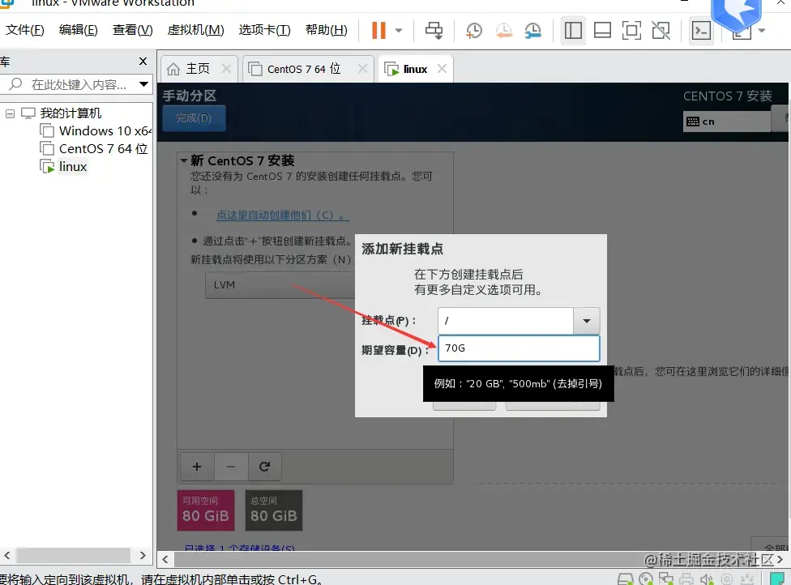Click the printer status bar icon
This screenshot has height=585, width=791.
[686, 579]
